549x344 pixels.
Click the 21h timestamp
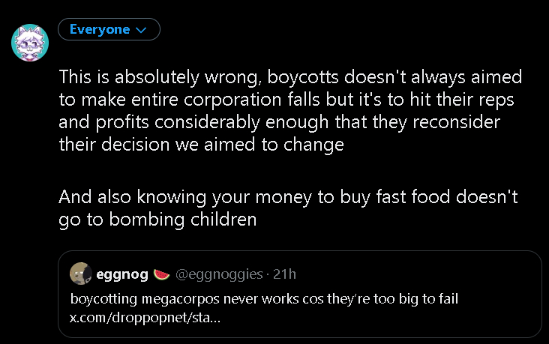pos(285,274)
